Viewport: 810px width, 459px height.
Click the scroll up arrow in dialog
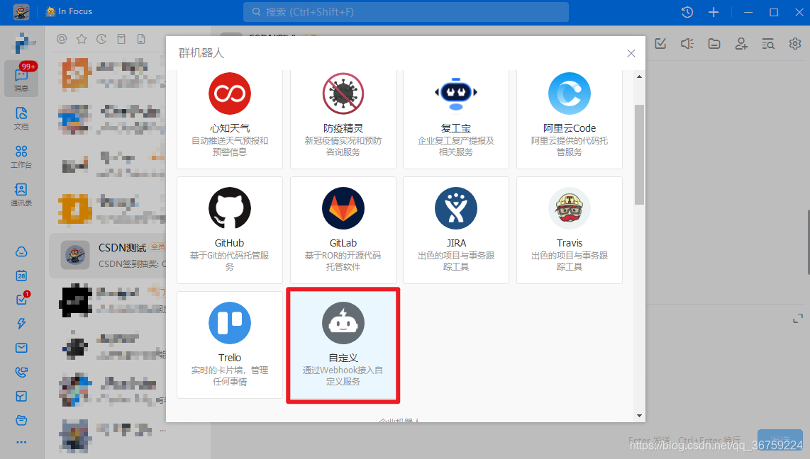pos(639,76)
